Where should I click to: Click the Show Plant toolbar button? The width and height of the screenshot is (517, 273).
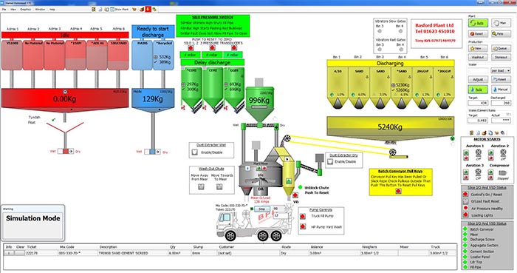pos(120,9)
